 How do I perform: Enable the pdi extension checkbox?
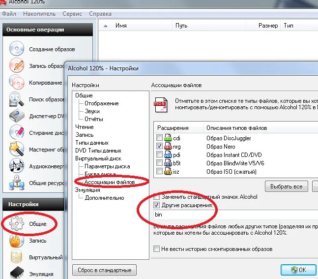(x=159, y=155)
